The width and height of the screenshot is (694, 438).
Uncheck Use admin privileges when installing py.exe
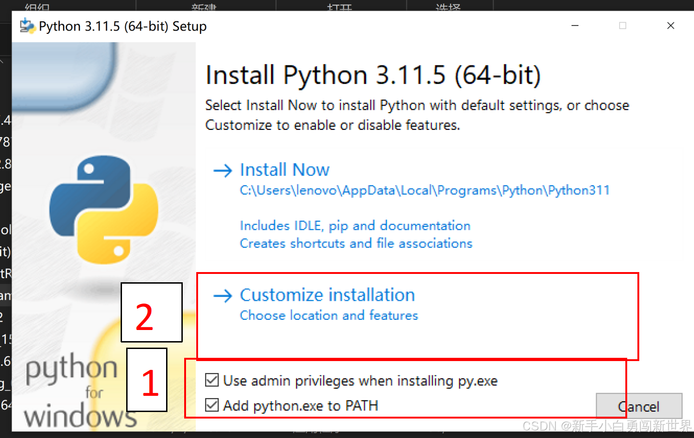(x=212, y=380)
